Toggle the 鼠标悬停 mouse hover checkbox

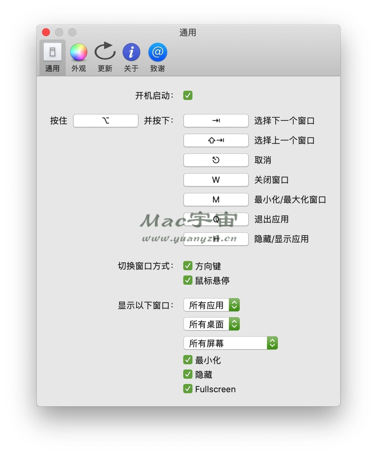(188, 280)
